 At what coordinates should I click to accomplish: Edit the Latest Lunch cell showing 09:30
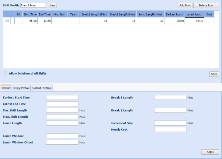195,21
